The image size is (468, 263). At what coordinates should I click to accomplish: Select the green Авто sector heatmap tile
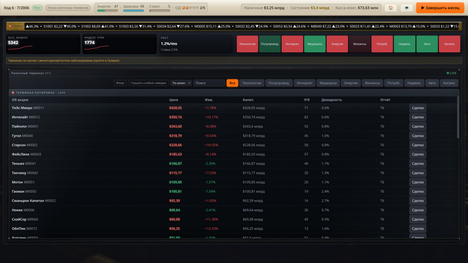[427, 44]
